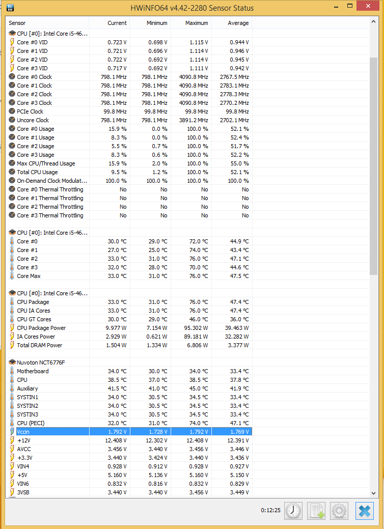Viewport: 384px width, 529px height.
Task: Click the window minimize button
Action: coord(336,6)
